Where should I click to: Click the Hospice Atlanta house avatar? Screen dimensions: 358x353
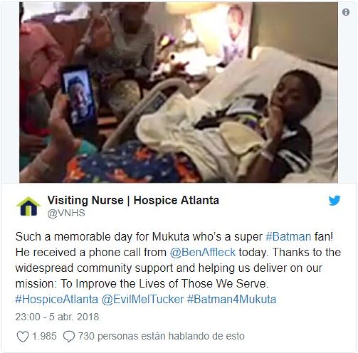pyautogui.click(x=28, y=206)
